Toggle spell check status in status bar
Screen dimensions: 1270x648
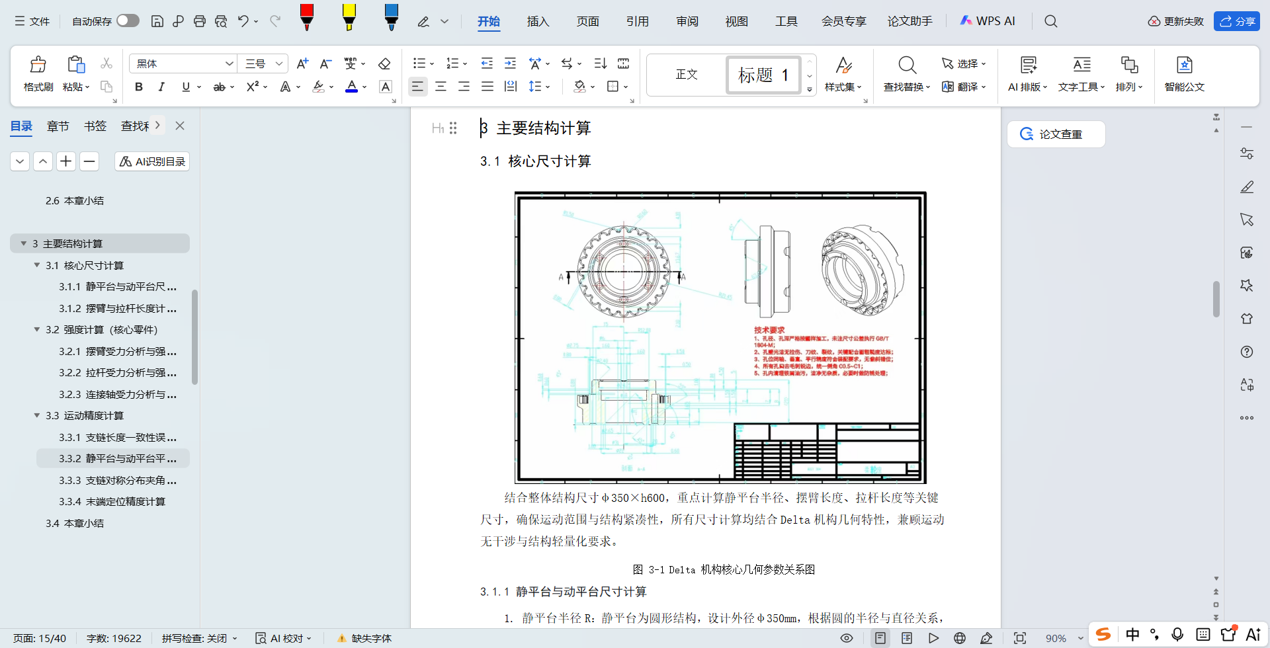pos(199,638)
